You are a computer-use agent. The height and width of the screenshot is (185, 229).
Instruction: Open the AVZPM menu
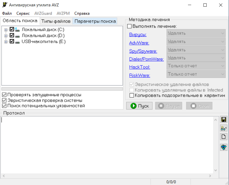pyautogui.click(x=63, y=13)
